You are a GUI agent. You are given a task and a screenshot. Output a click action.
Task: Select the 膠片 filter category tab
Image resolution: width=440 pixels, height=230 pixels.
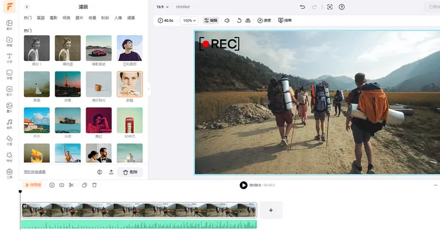click(x=79, y=18)
